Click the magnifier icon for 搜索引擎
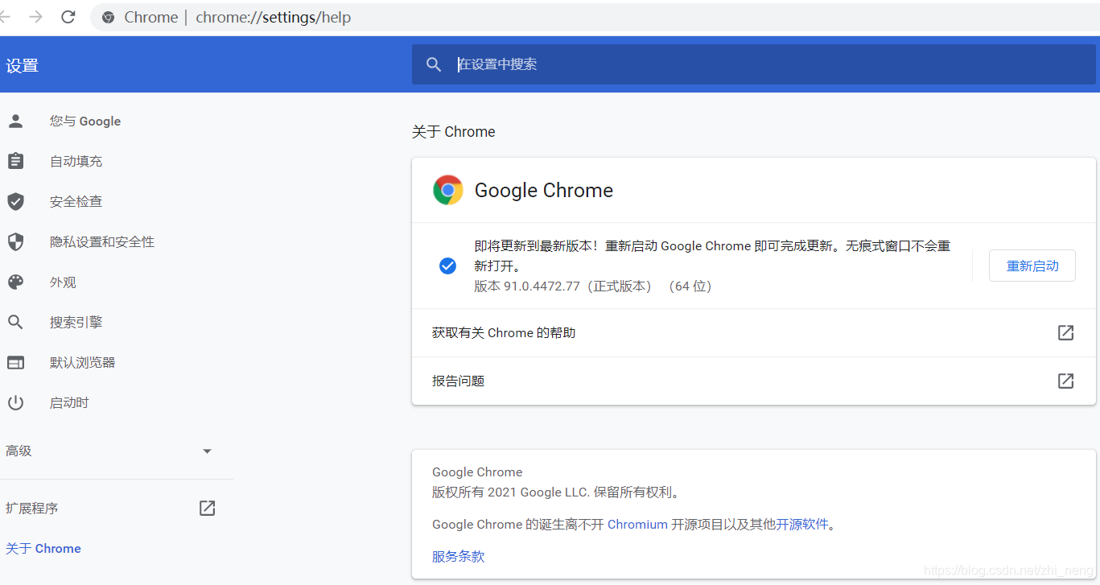The image size is (1100, 585). pos(15,323)
